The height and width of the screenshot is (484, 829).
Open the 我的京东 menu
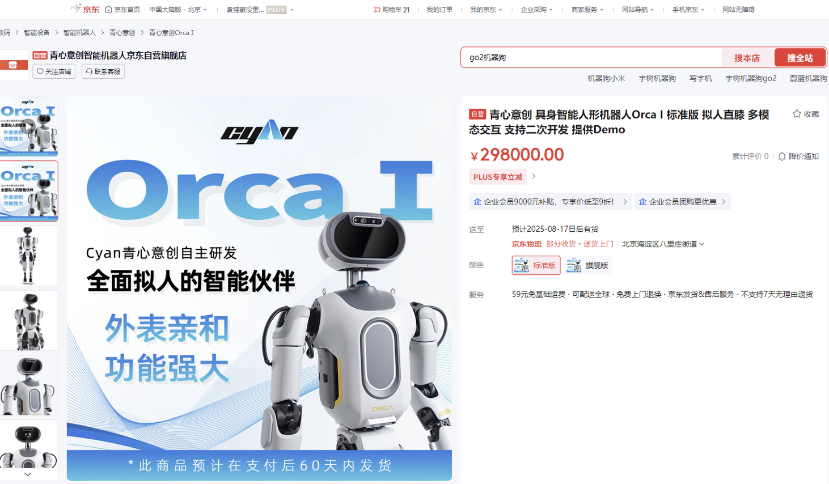[485, 10]
